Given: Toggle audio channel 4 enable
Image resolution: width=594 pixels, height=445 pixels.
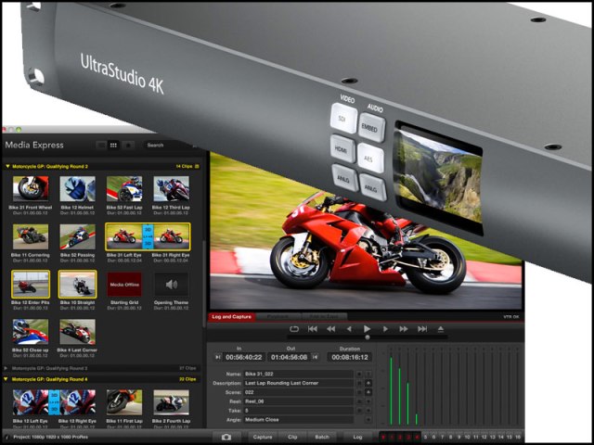Looking at the screenshot, I should pyautogui.click(x=417, y=437).
